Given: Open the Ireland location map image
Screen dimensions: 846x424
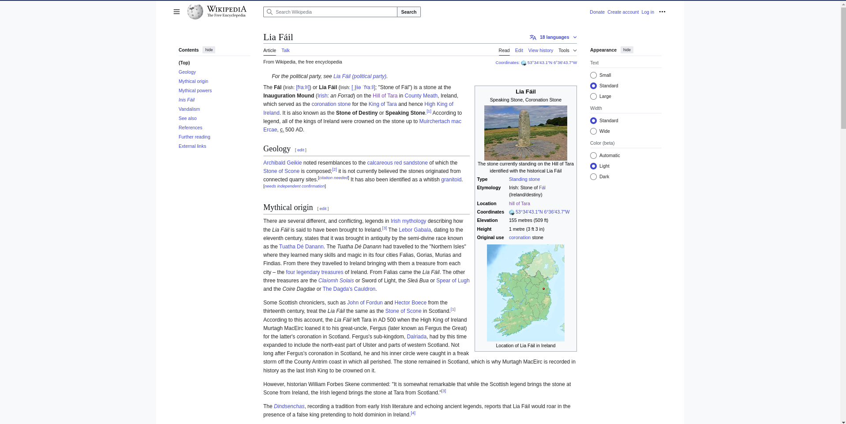Looking at the screenshot, I should [525, 293].
